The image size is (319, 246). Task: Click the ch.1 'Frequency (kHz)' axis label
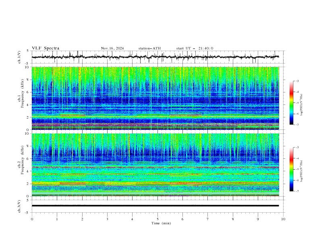(x=22, y=92)
